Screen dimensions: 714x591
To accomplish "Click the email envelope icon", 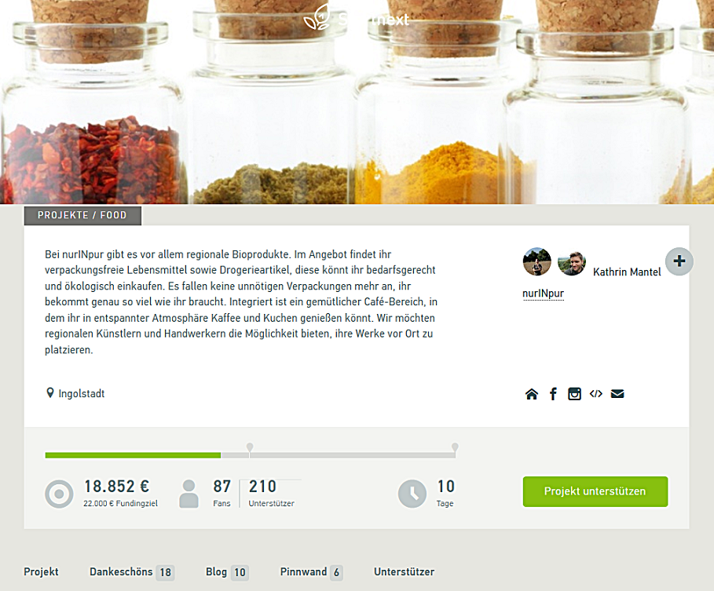I will tap(617, 393).
